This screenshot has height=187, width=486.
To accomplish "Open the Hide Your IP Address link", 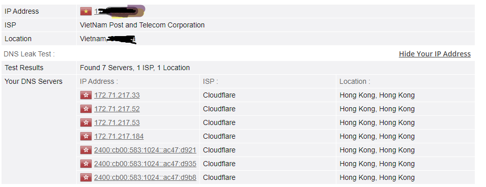I will (435, 54).
